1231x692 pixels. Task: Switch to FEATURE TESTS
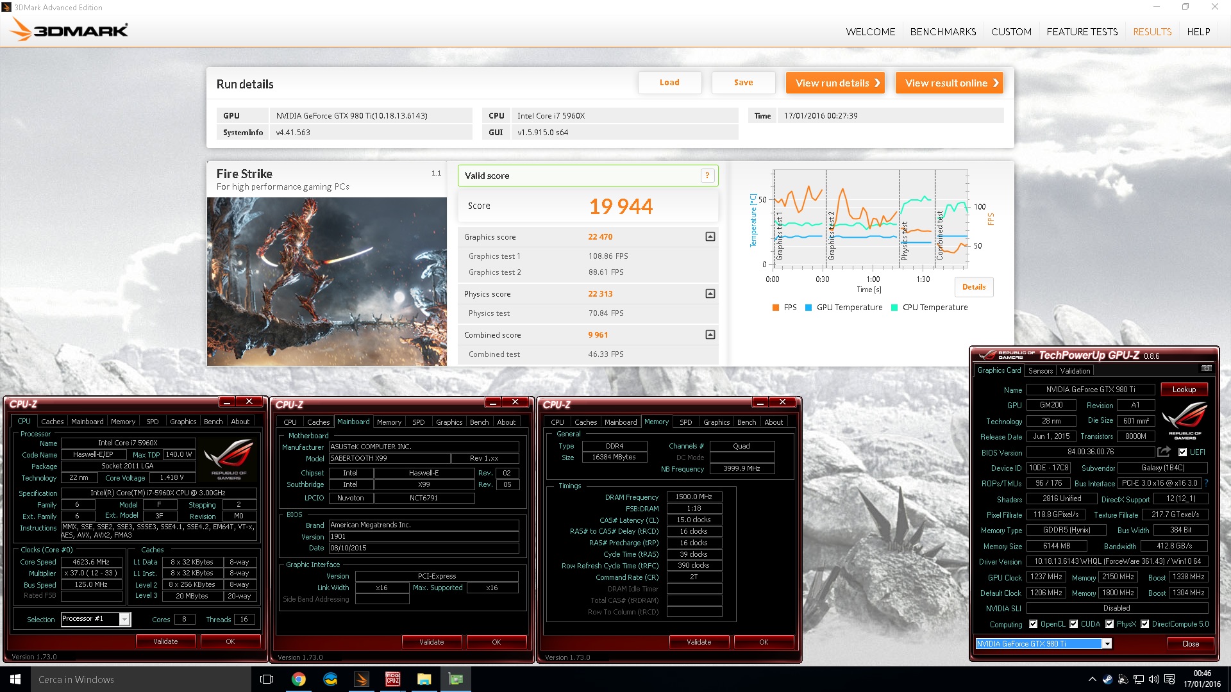(x=1082, y=32)
